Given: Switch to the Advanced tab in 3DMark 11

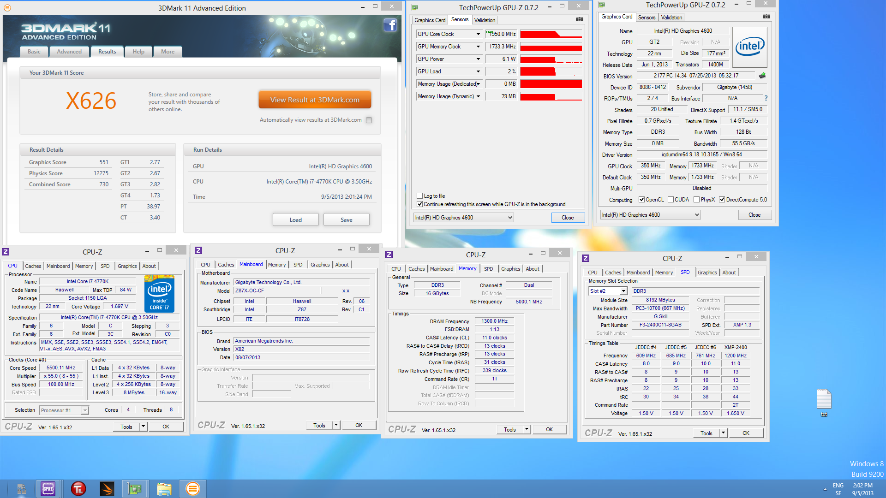Looking at the screenshot, I should click(x=69, y=52).
